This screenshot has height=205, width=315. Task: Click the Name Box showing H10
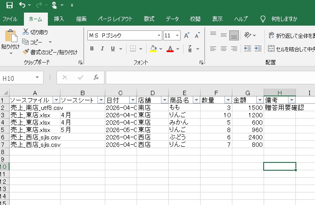(x=18, y=78)
